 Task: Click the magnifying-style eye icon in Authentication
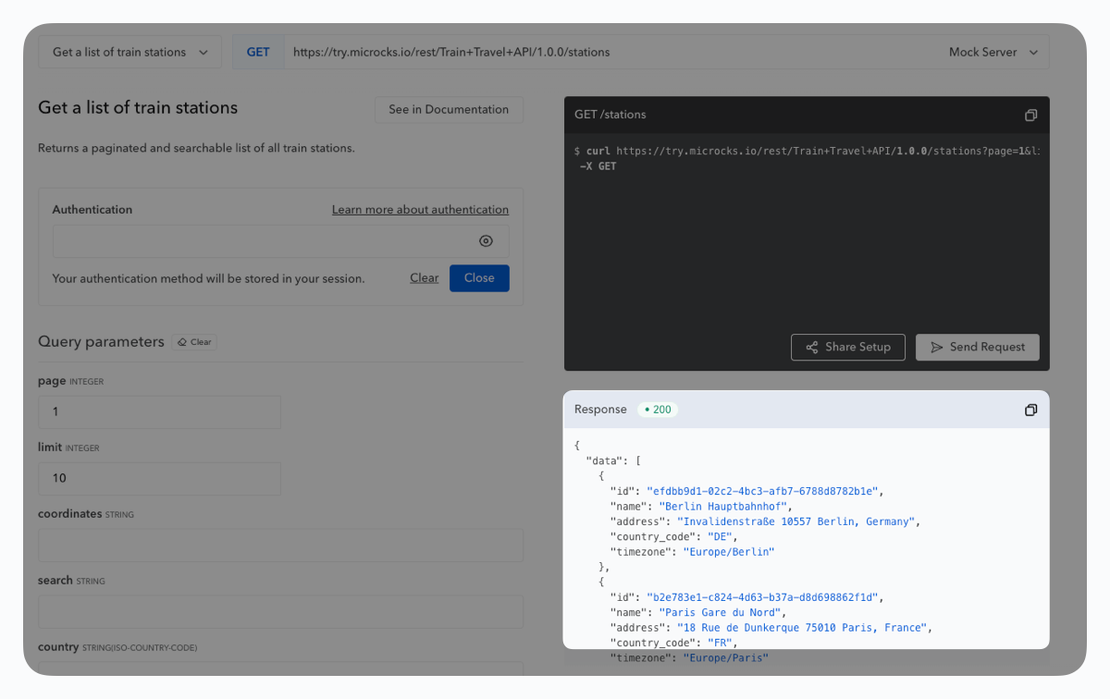point(486,240)
